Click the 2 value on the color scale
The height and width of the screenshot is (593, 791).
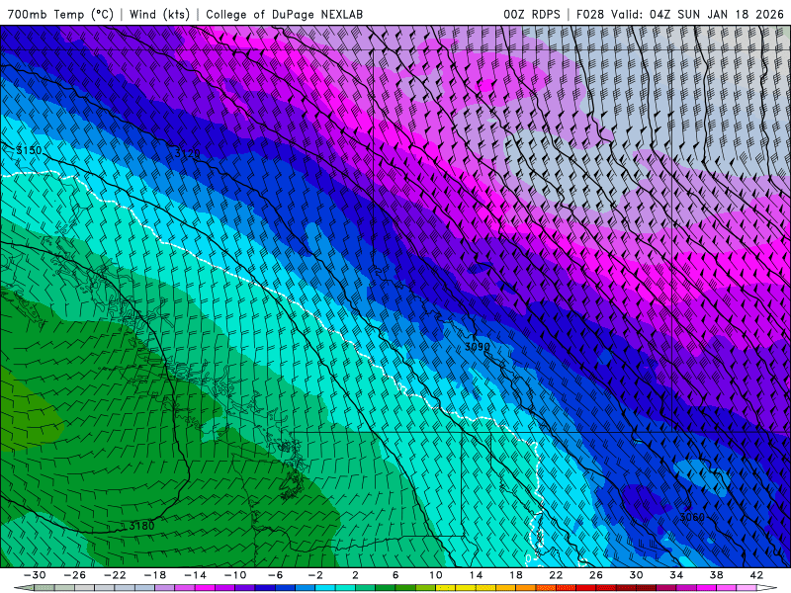355,575
